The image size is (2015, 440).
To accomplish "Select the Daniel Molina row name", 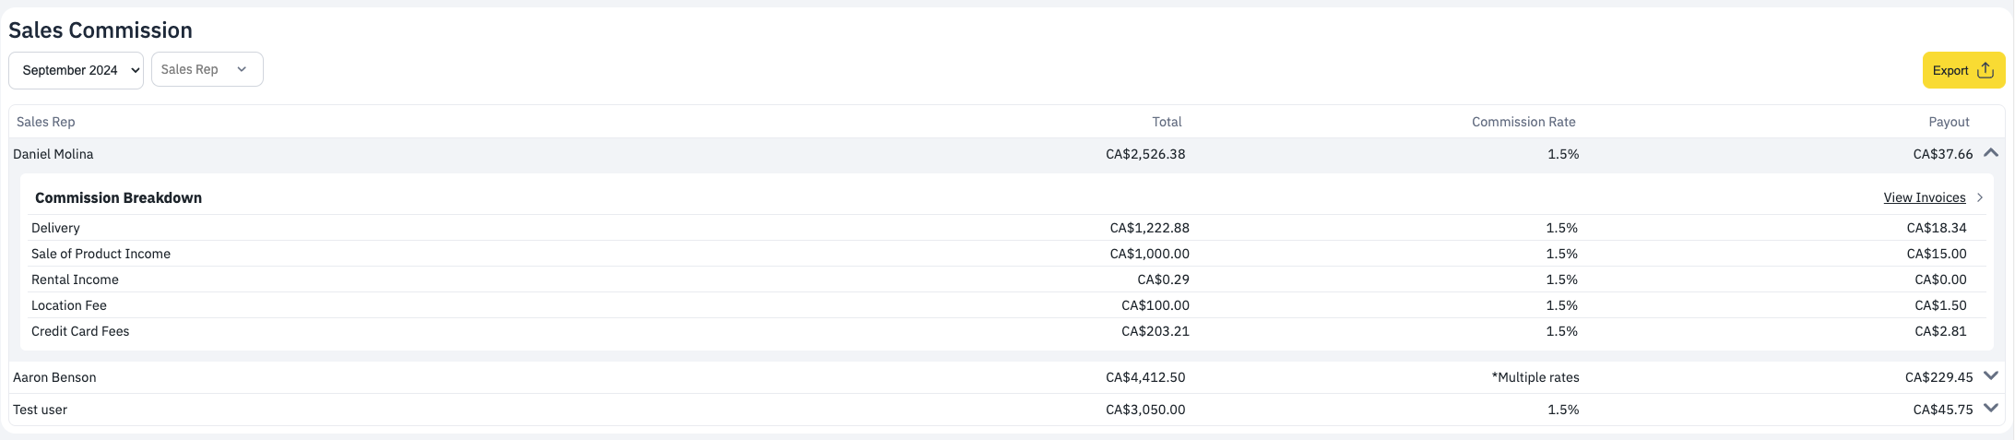I will coord(53,154).
